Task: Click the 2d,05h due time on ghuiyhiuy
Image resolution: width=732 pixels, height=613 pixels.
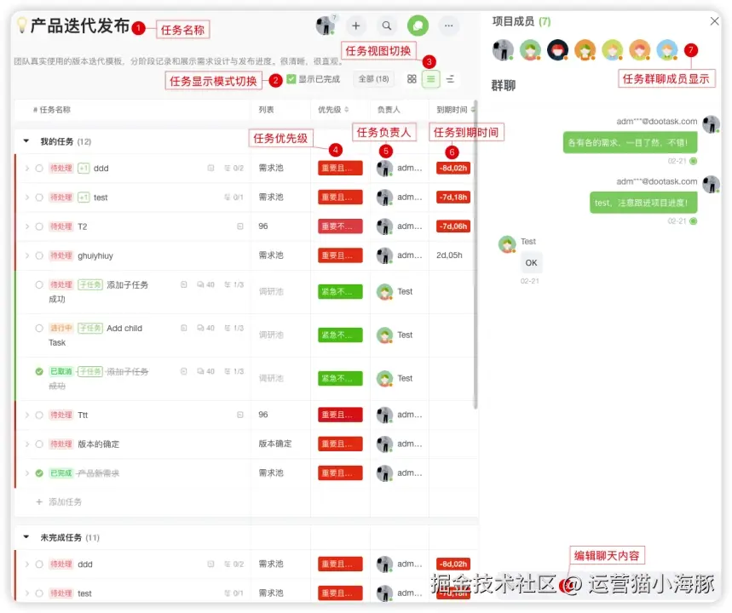Action: (x=449, y=255)
